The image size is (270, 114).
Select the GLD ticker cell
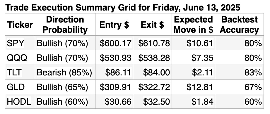coord(20,87)
